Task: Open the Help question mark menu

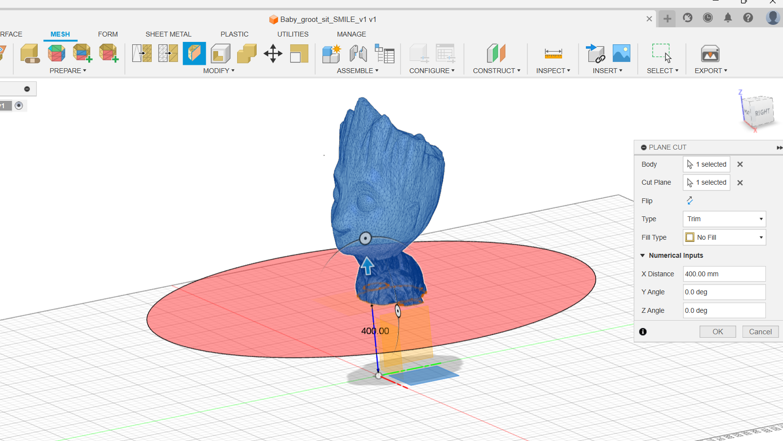Action: pos(748,18)
